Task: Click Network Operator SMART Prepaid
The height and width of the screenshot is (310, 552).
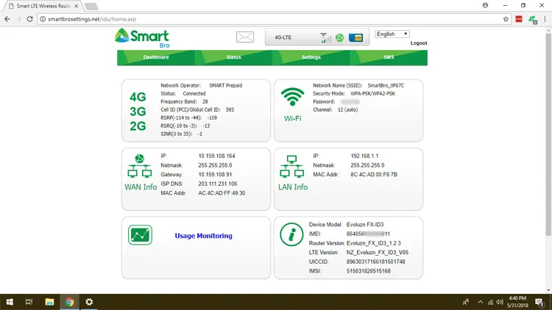Action: [x=226, y=85]
